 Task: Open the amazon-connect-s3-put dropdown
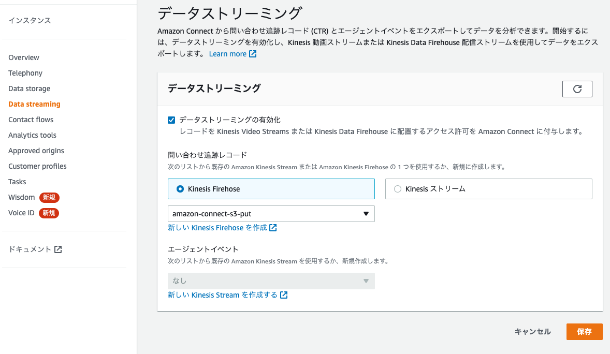click(x=271, y=214)
